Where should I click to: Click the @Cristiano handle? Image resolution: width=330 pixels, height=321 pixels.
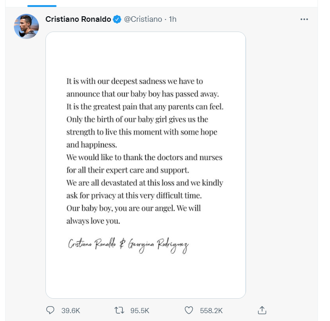pyautogui.click(x=143, y=19)
